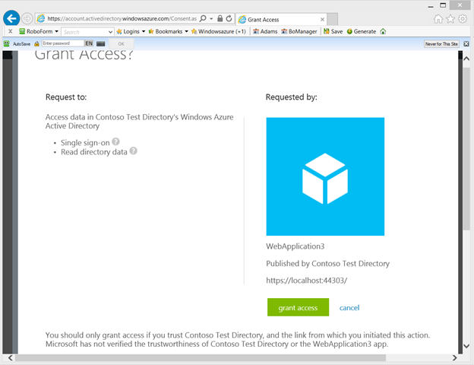The height and width of the screenshot is (365, 474).
Task: Open favorites star icon
Action: point(450,19)
